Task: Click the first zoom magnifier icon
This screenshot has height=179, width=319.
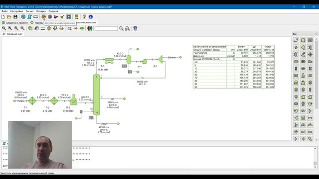Action: (x=4, y=28)
